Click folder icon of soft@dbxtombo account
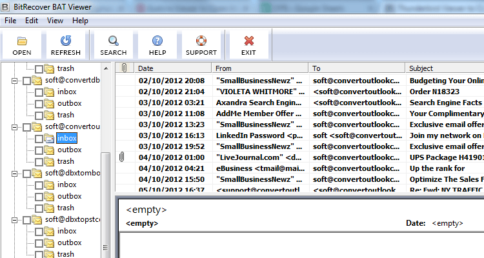Viewport: 484px width, 258px height. tap(37, 173)
